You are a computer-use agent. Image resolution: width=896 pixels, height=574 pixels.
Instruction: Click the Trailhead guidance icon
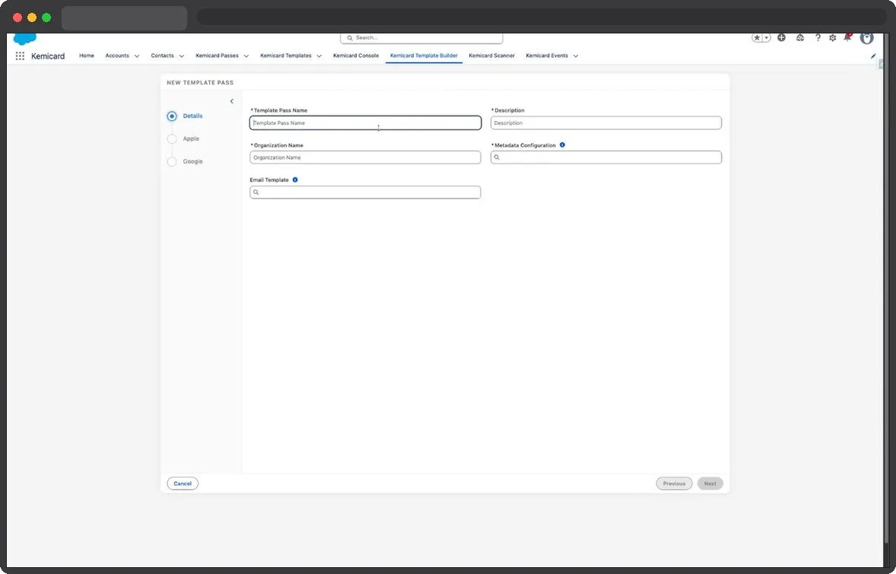coord(800,38)
